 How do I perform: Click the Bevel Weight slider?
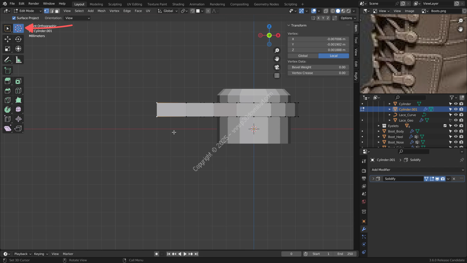[x=318, y=67]
